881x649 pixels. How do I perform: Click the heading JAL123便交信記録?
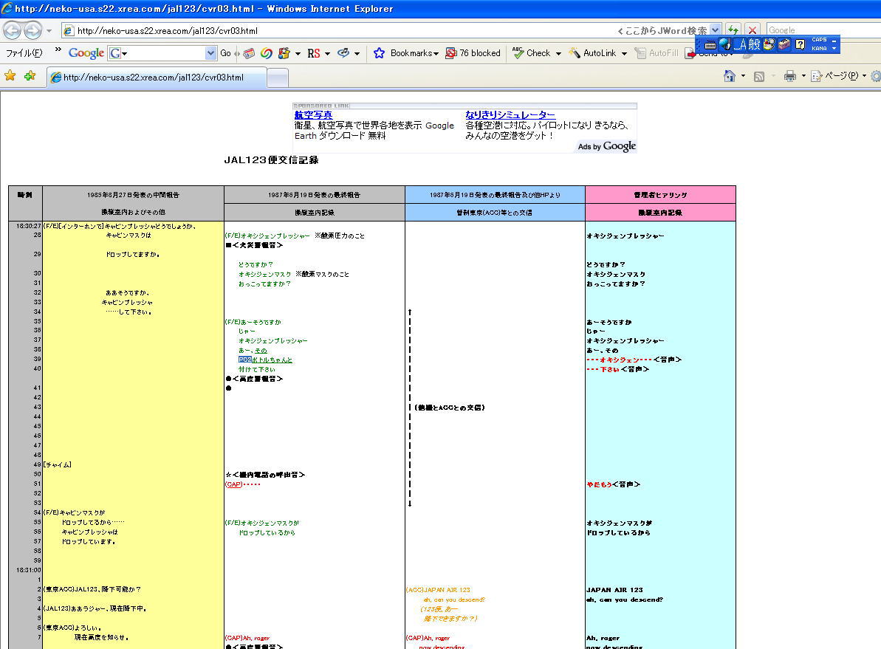tap(271, 159)
